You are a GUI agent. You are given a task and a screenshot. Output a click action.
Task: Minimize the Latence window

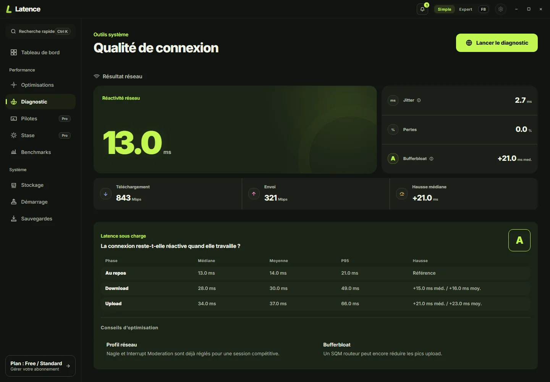(x=516, y=9)
